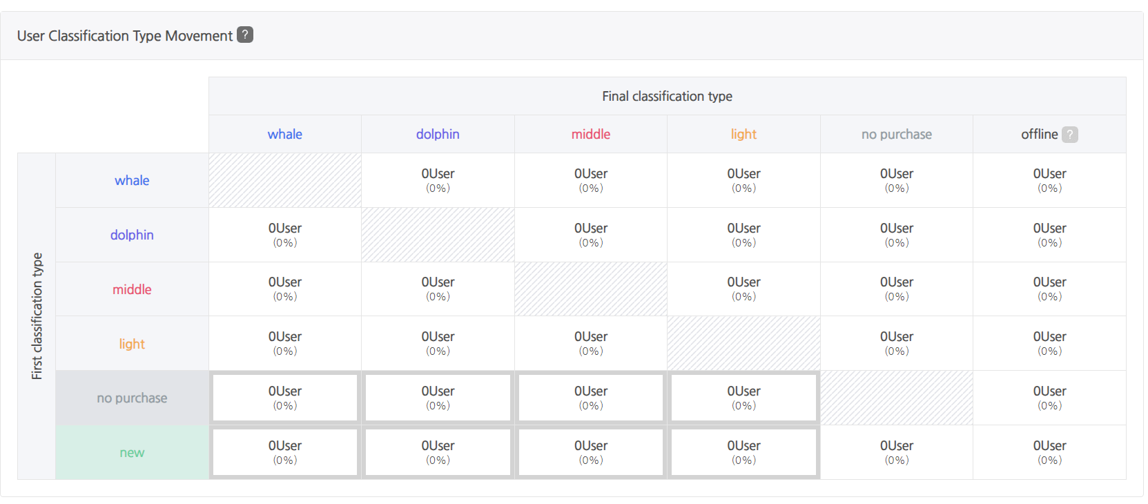The width and height of the screenshot is (1148, 504).
Task: Select the no purchase column header
Action: click(897, 134)
